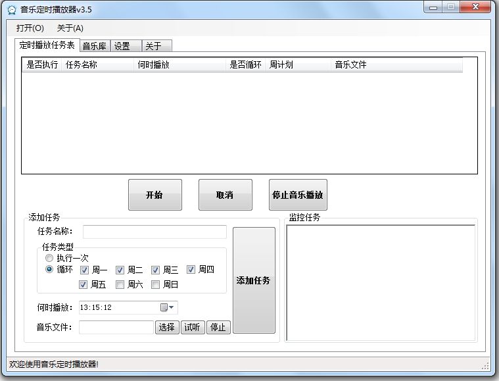Click inside the 监控任务 log box

click(x=381, y=283)
